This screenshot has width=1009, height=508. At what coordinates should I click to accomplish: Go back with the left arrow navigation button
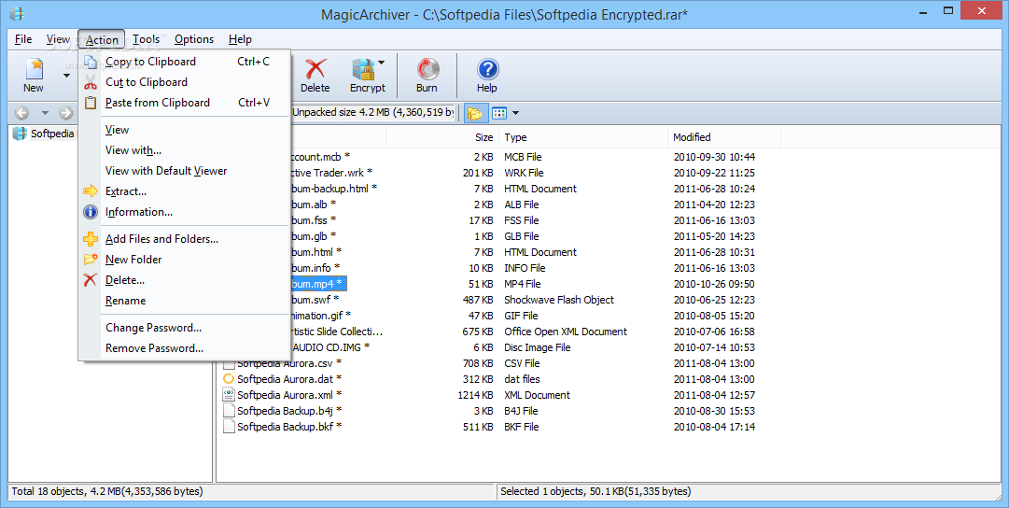tap(21, 113)
